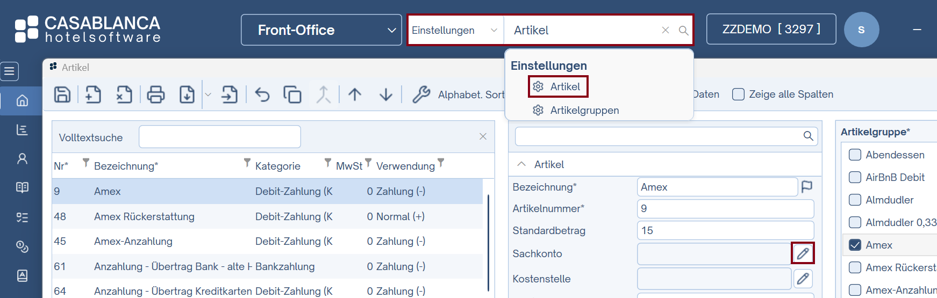Collapse the Artikel section chevron
The image size is (937, 298).
point(521,164)
